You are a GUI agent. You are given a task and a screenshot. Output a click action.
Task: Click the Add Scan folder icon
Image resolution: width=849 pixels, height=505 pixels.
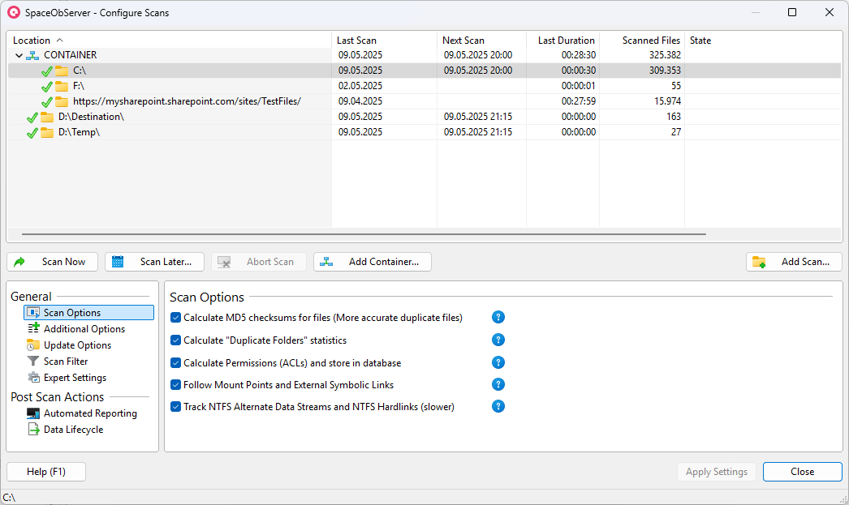click(x=759, y=262)
